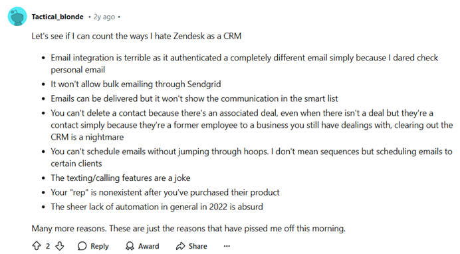Image resolution: width=460 pixels, height=254 pixels.
Task: Click the texting/calling features bullet
Action: [x=120, y=178]
